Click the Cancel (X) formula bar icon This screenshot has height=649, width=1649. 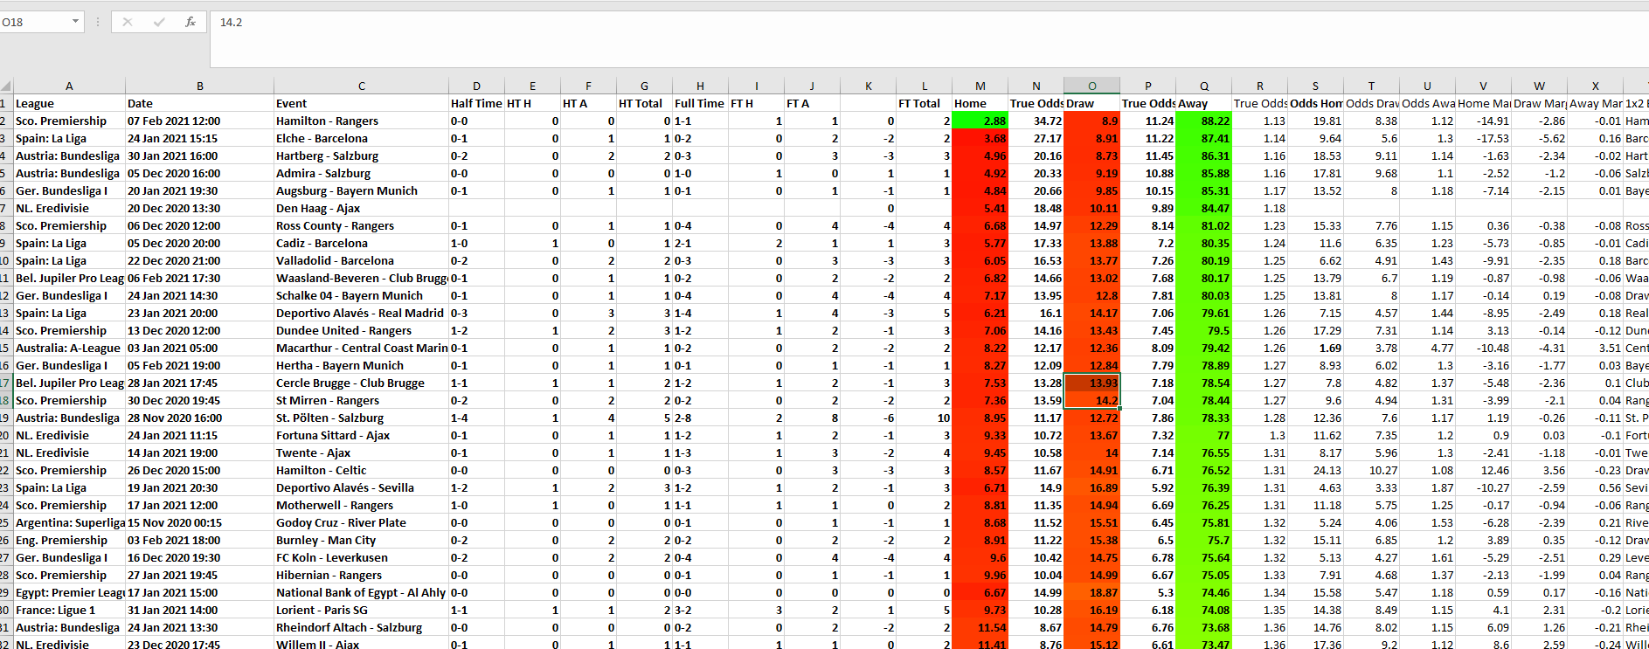point(128,22)
